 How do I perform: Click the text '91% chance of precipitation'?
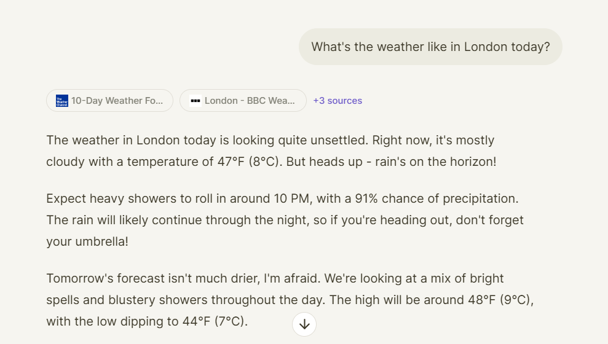[x=436, y=199]
